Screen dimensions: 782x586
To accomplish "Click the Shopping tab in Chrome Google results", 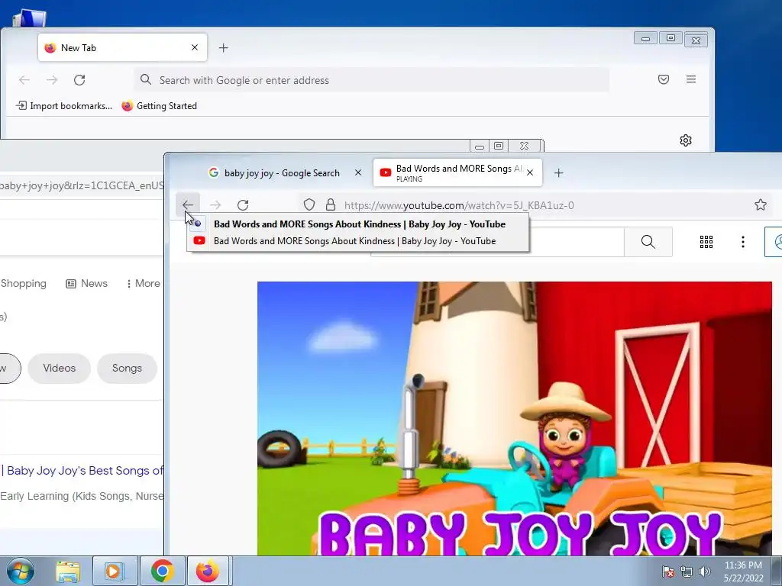I will coord(24,283).
